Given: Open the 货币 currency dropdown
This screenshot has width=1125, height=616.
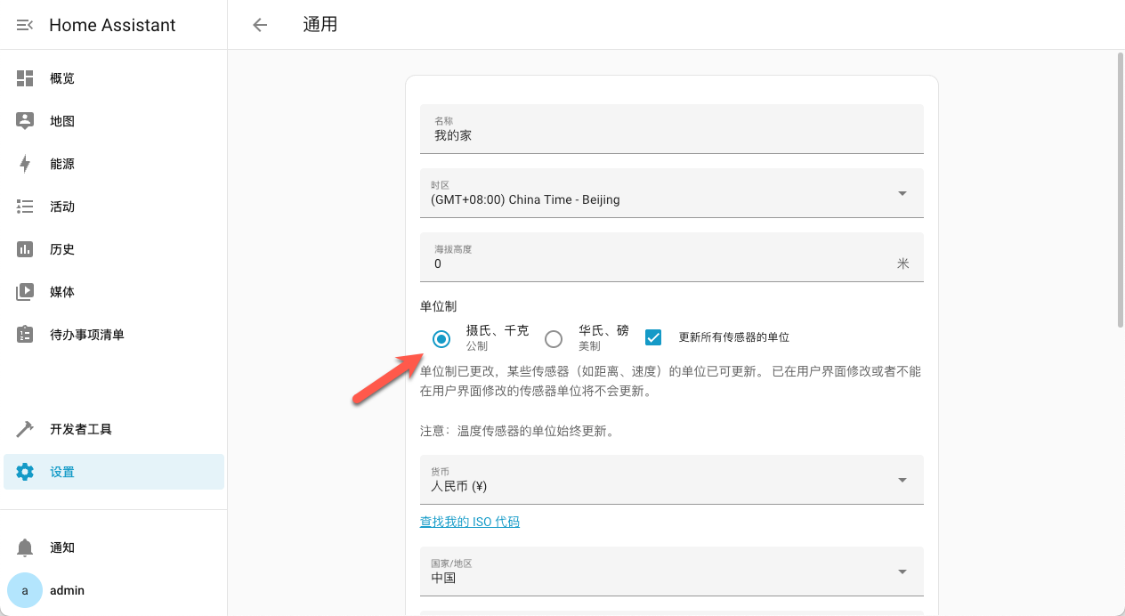Looking at the screenshot, I should pyautogui.click(x=902, y=479).
